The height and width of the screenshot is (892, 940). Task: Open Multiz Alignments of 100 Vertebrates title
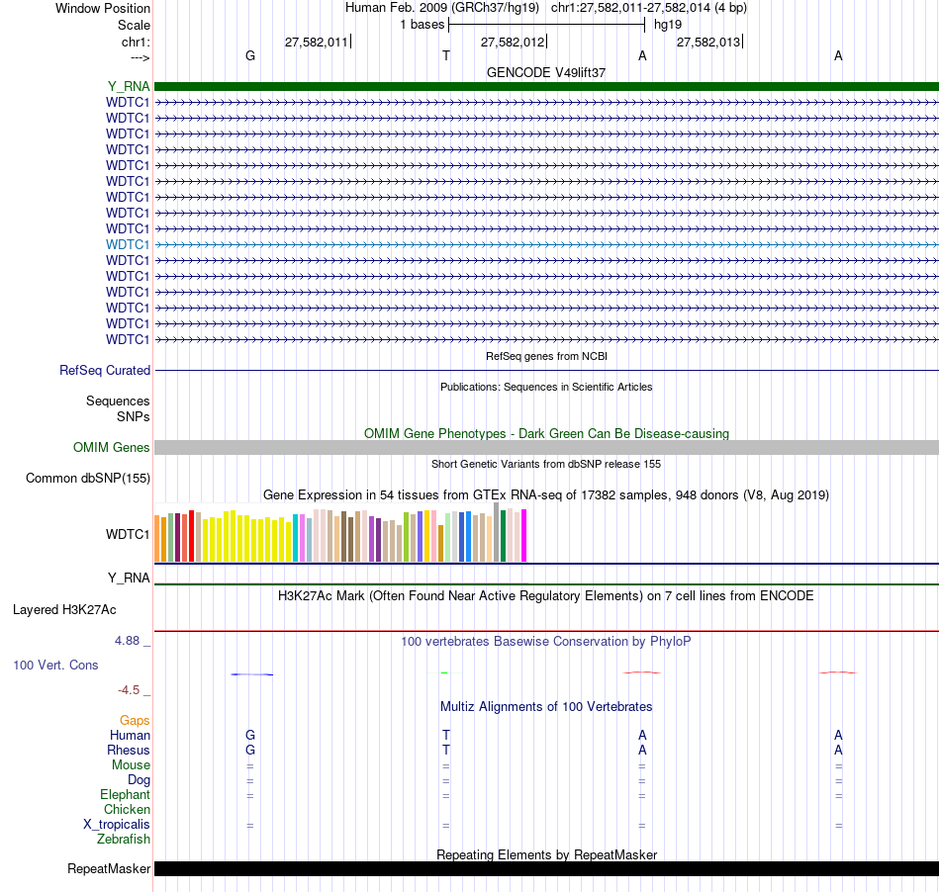pyautogui.click(x=546, y=706)
